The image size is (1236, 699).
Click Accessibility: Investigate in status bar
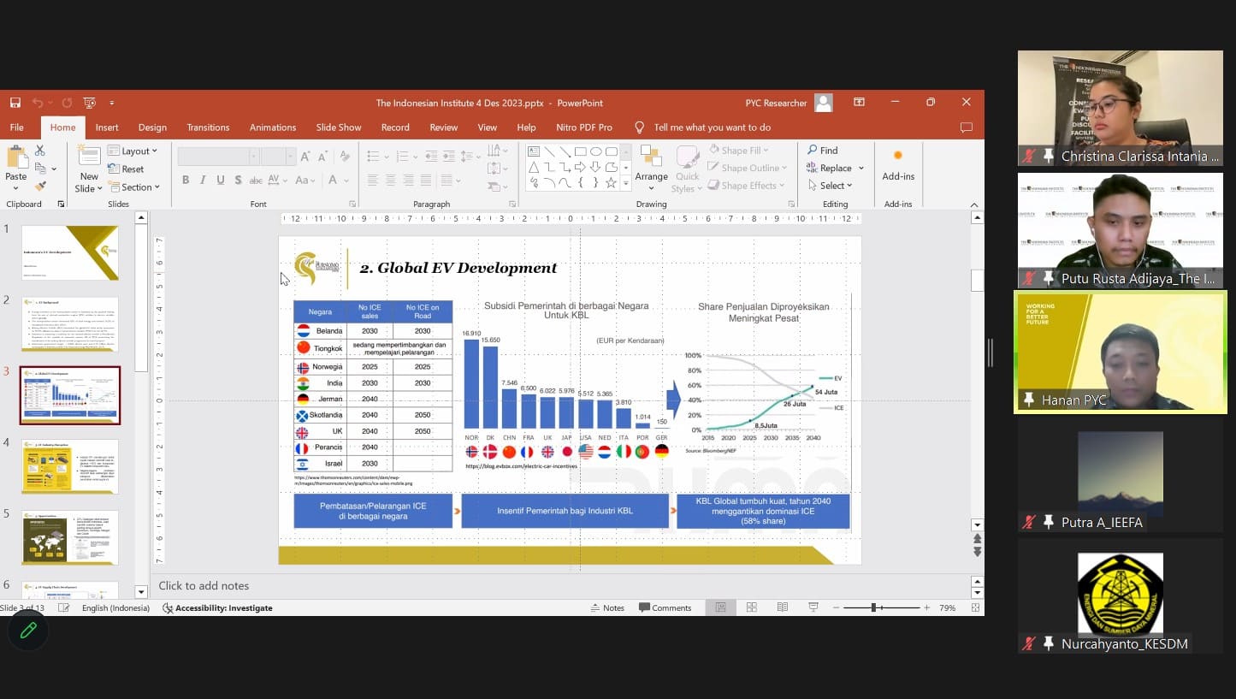217,607
